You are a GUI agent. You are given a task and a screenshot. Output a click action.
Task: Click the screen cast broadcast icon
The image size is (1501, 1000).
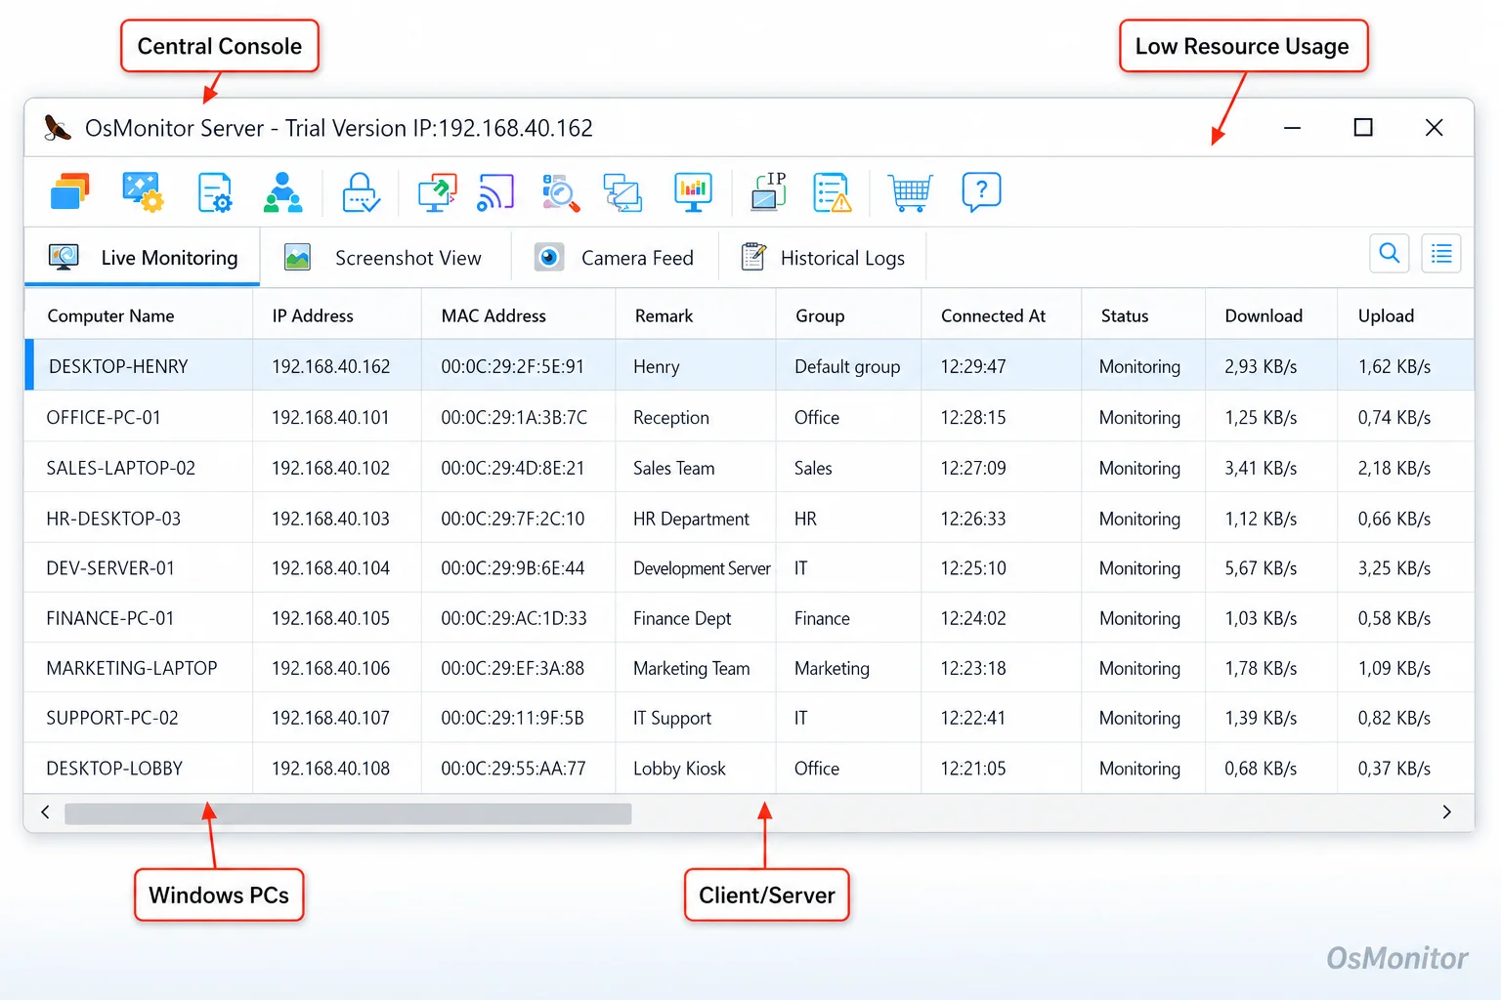(x=495, y=192)
